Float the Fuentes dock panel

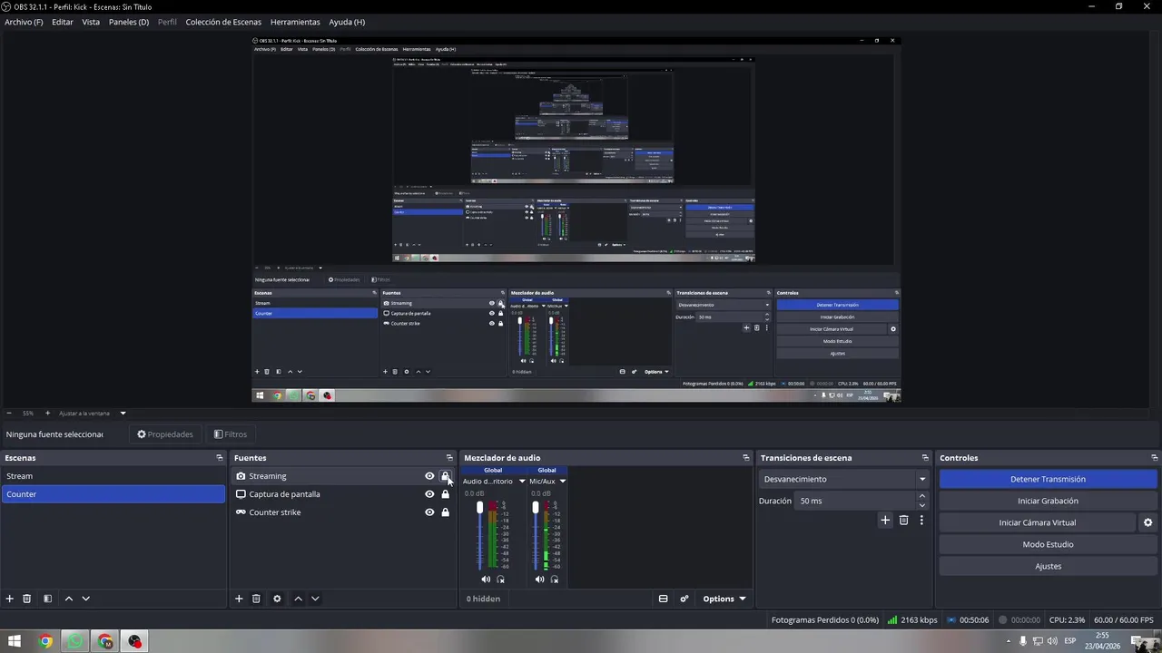[x=448, y=458]
